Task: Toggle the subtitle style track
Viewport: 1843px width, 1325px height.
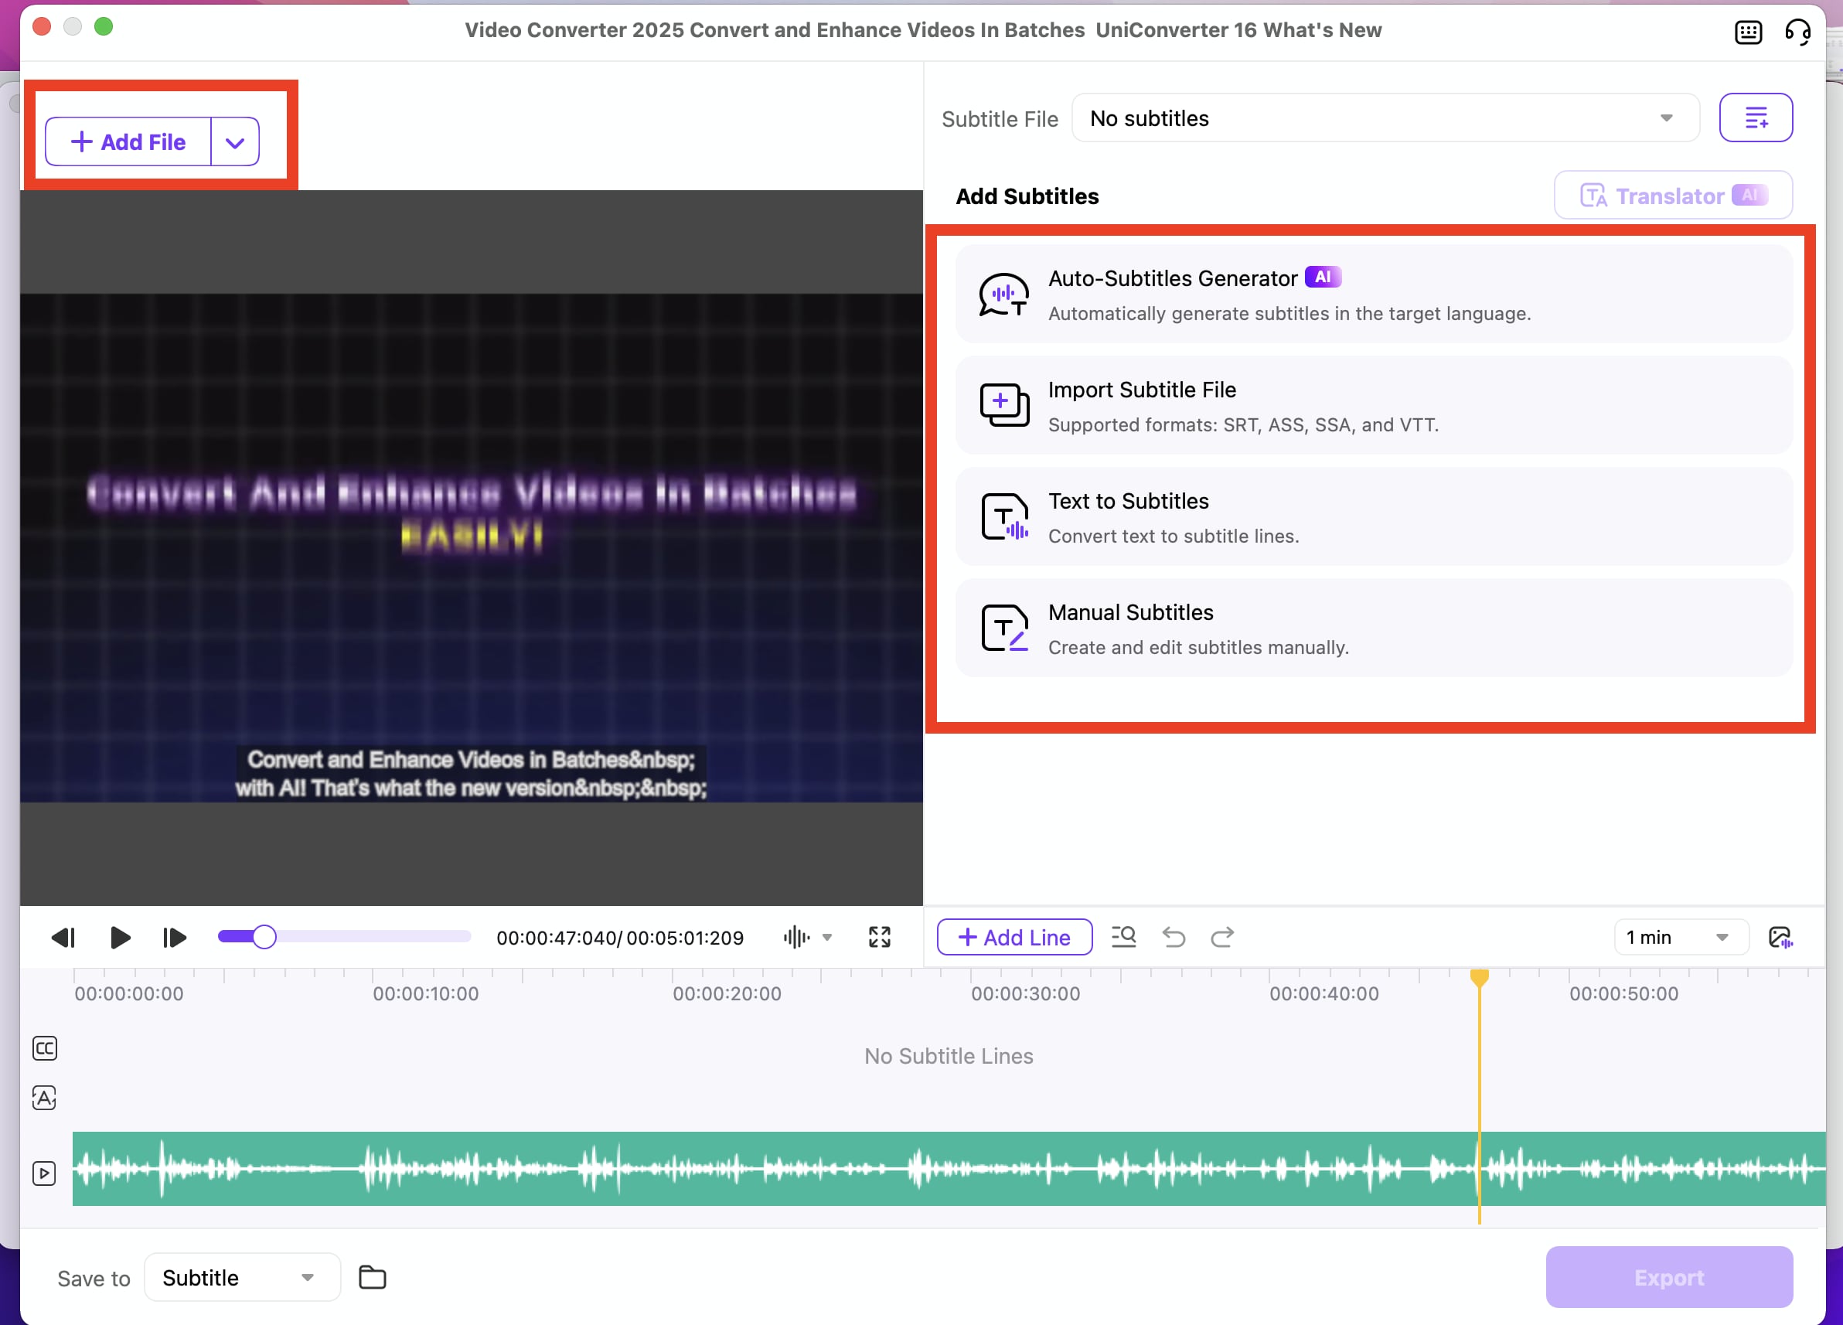Action: click(44, 1098)
